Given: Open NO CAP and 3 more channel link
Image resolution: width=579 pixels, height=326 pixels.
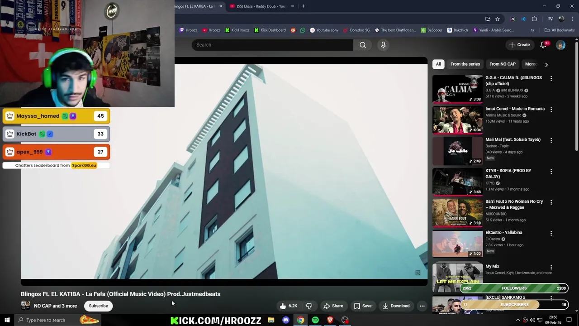Looking at the screenshot, I should point(55,306).
